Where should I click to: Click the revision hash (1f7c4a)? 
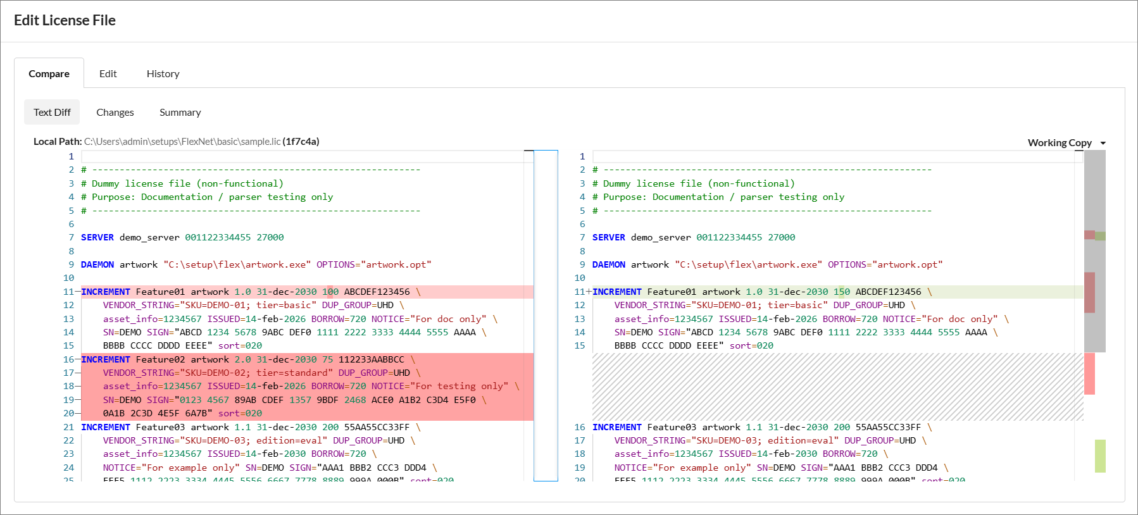tap(301, 141)
